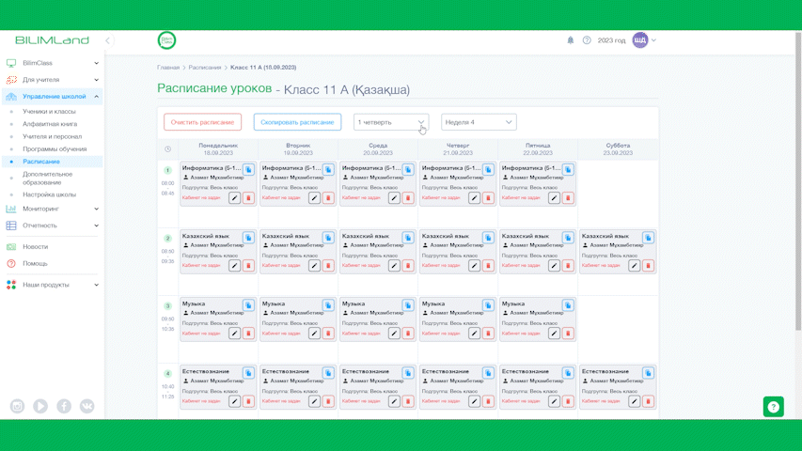Open Настройка школы

[x=49, y=194]
